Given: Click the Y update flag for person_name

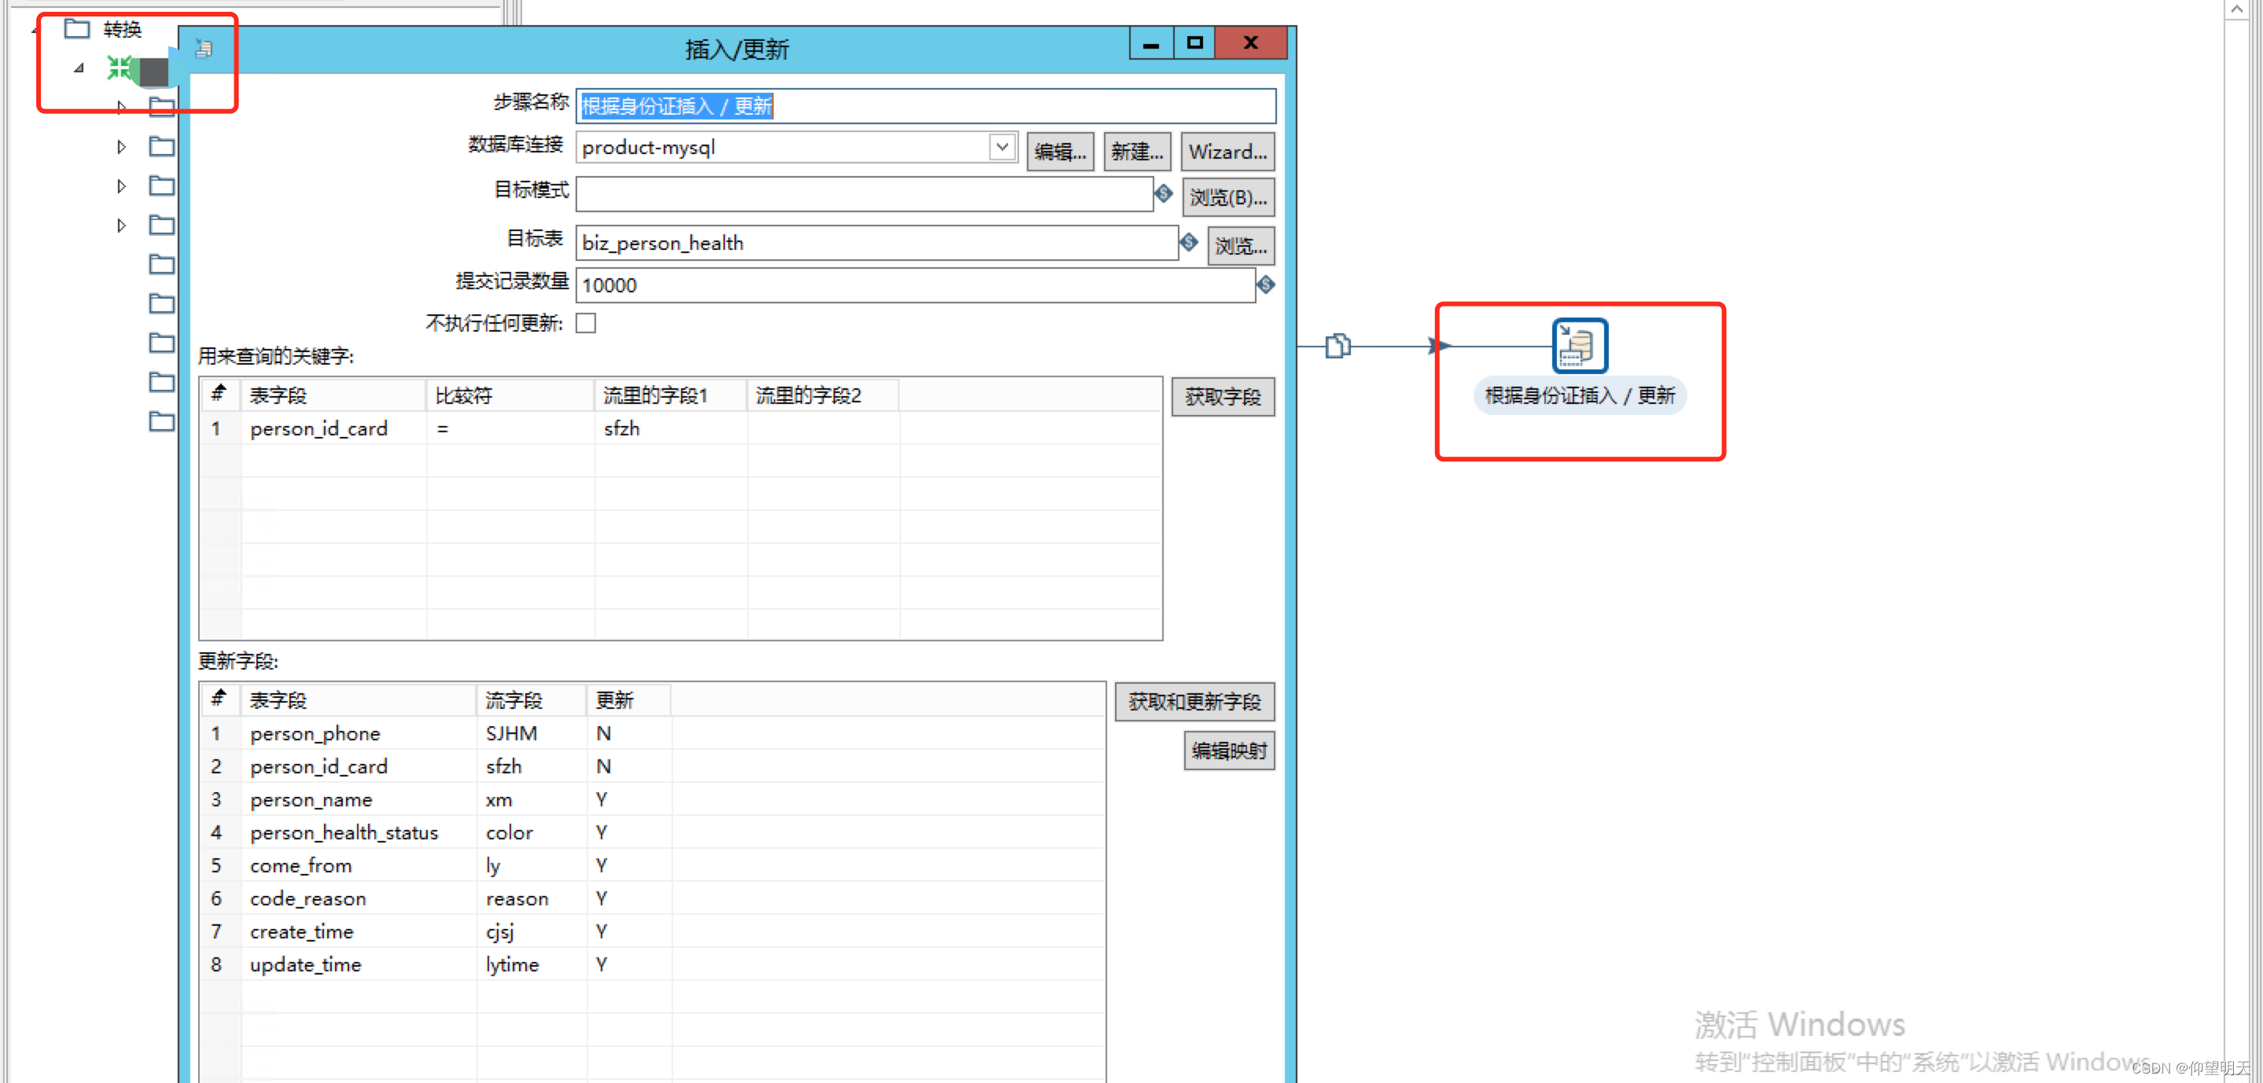Looking at the screenshot, I should tap(629, 799).
